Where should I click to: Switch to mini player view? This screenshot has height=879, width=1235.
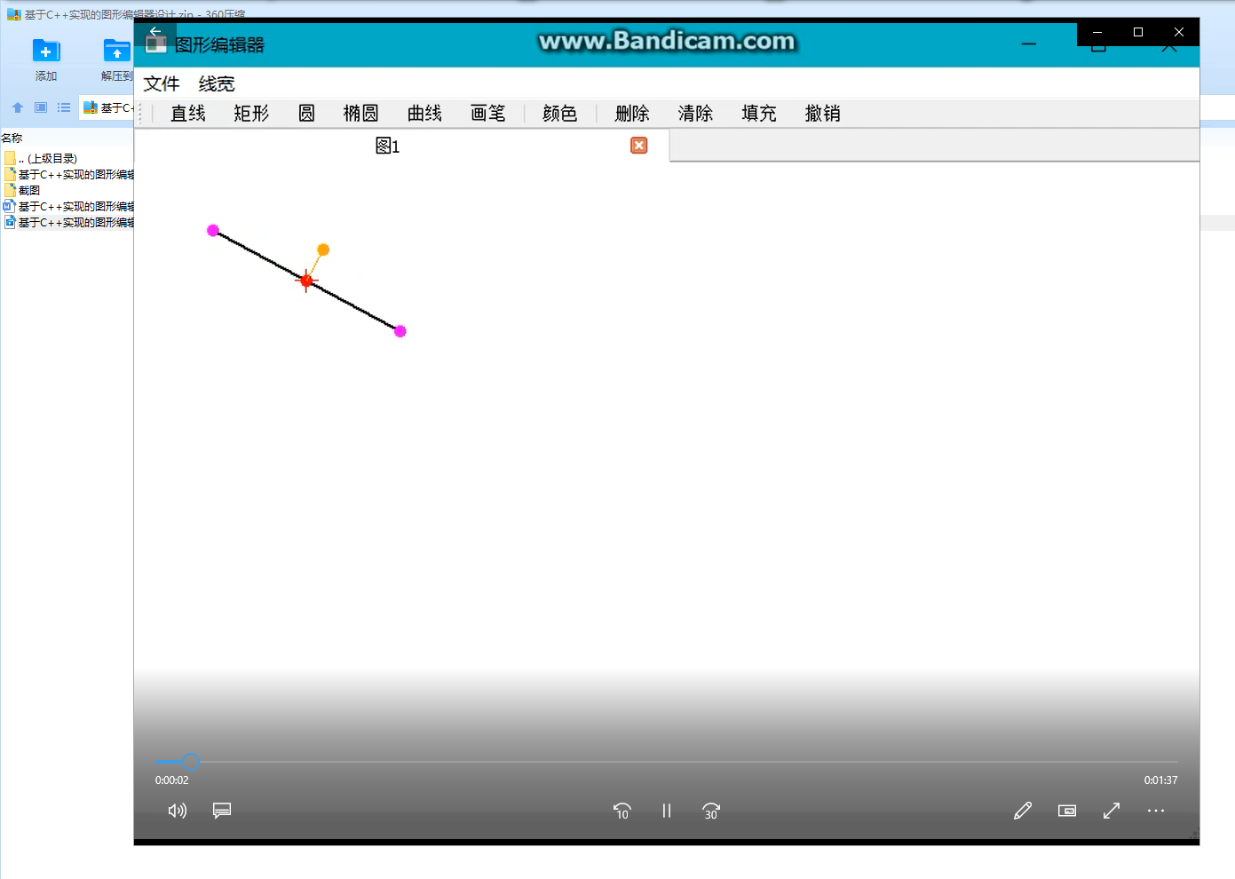tap(1067, 811)
